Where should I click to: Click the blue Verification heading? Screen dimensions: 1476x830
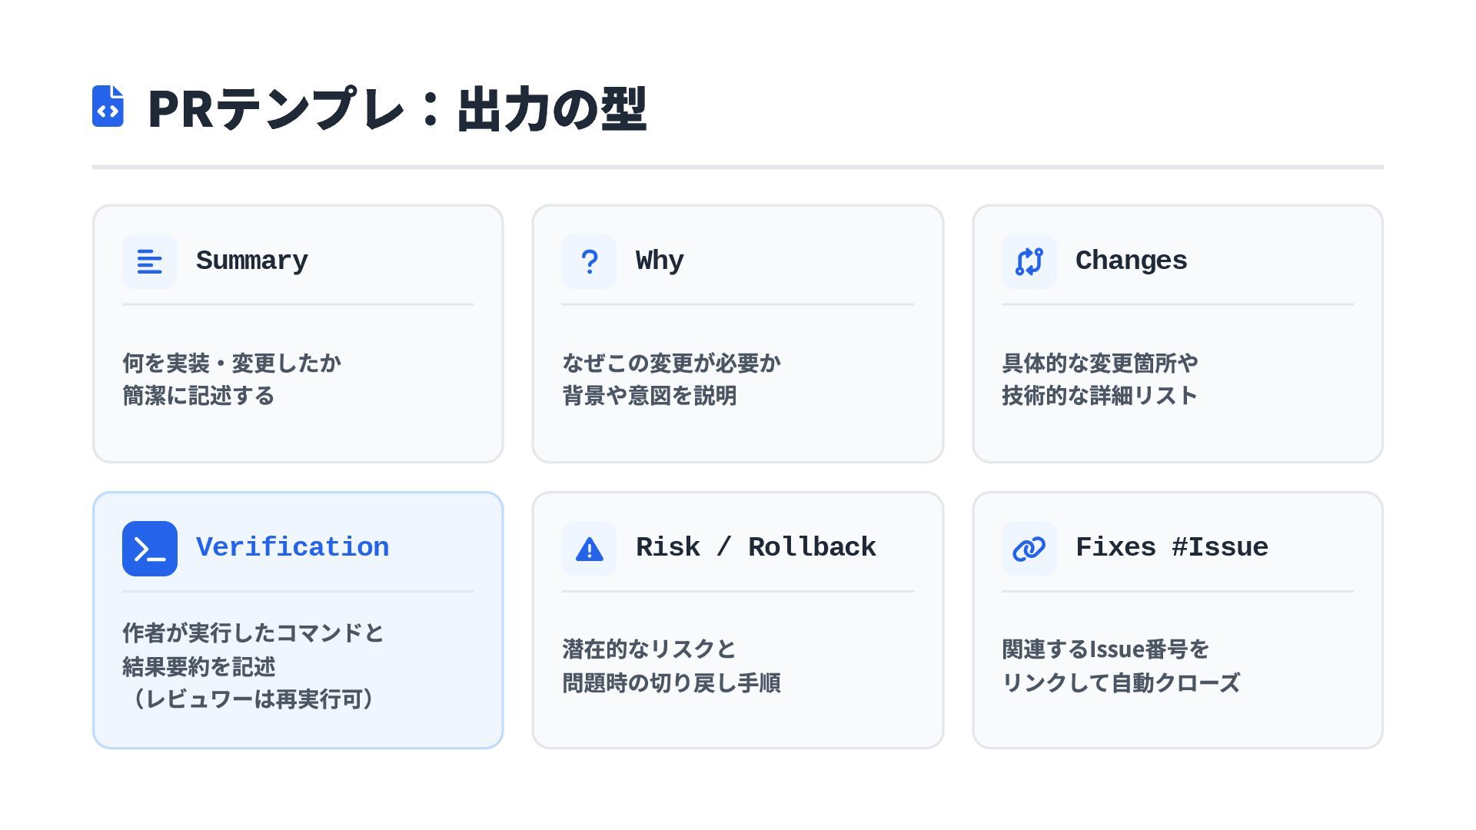click(292, 547)
